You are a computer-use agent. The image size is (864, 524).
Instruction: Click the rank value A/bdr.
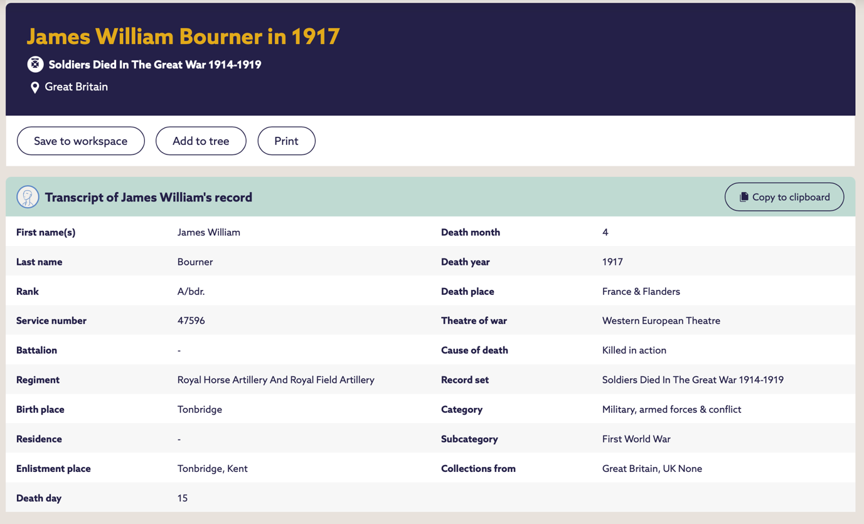coord(191,291)
